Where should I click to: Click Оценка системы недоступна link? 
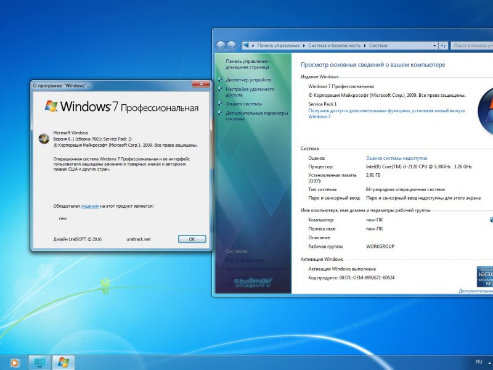click(396, 158)
